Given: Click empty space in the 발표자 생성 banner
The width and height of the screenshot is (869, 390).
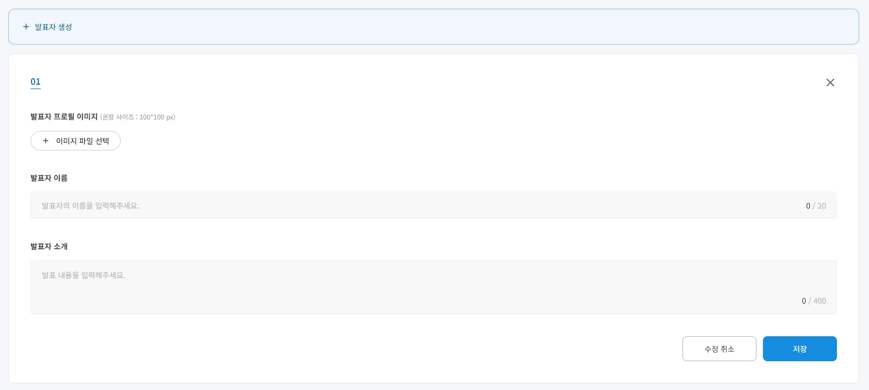Looking at the screenshot, I should pos(435,27).
